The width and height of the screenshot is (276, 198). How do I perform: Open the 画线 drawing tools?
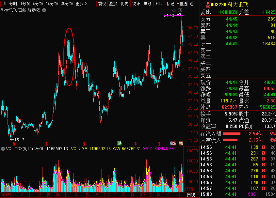pos(147,4)
